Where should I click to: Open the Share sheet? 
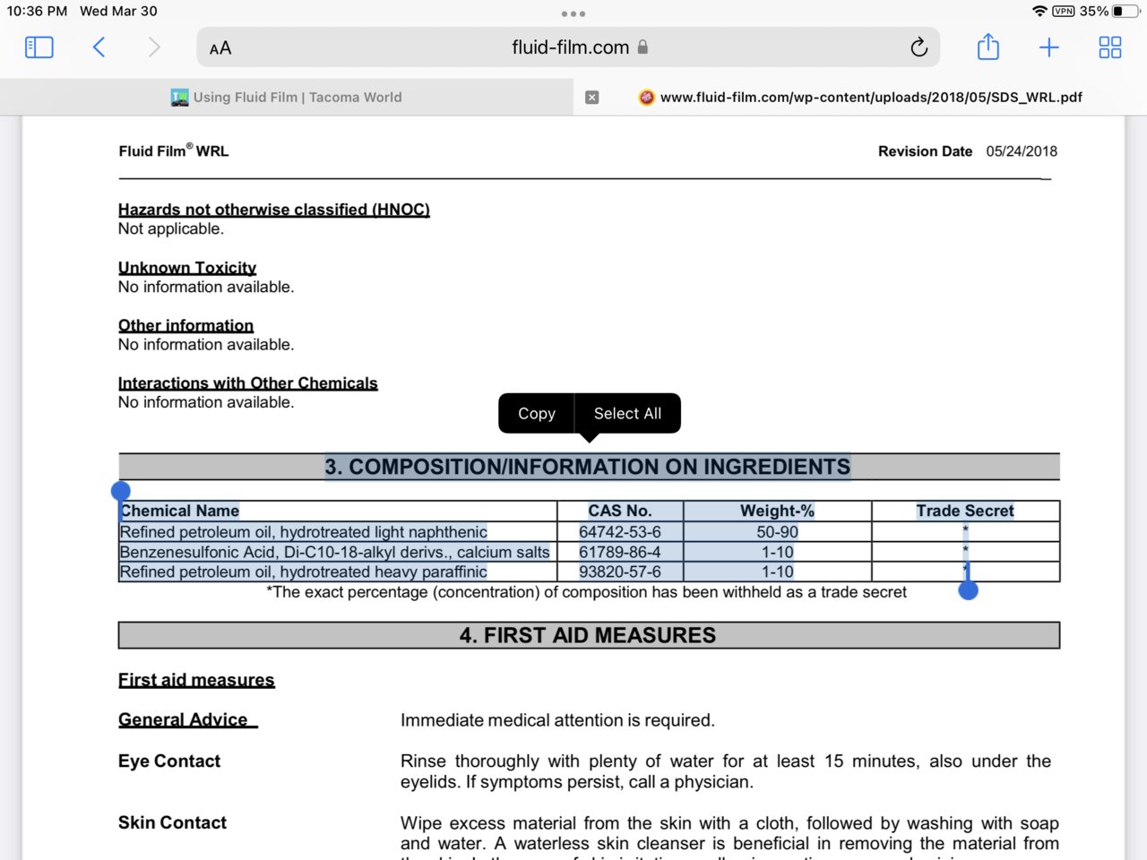point(987,47)
